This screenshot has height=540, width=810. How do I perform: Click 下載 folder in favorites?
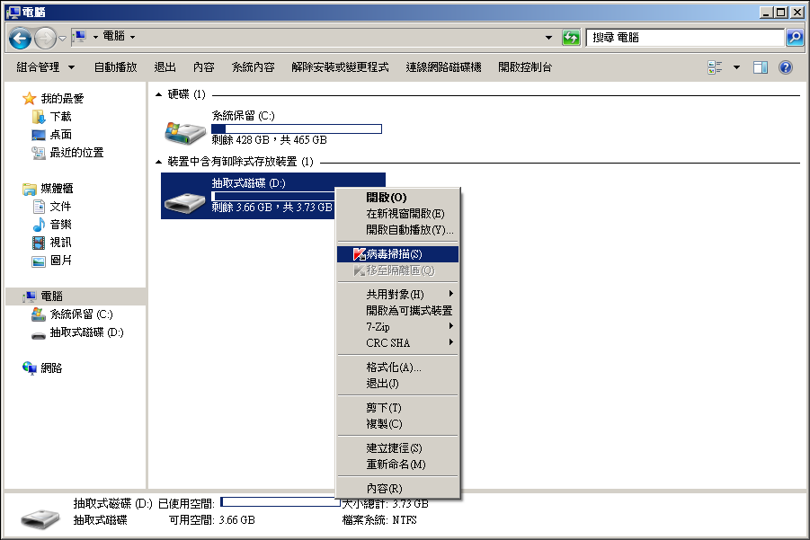click(60, 117)
